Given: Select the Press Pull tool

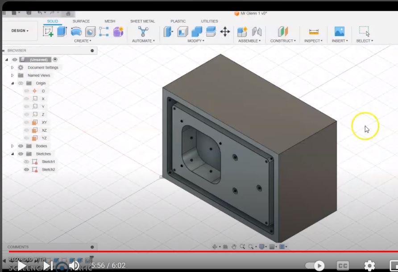Looking at the screenshot, I should (168, 32).
